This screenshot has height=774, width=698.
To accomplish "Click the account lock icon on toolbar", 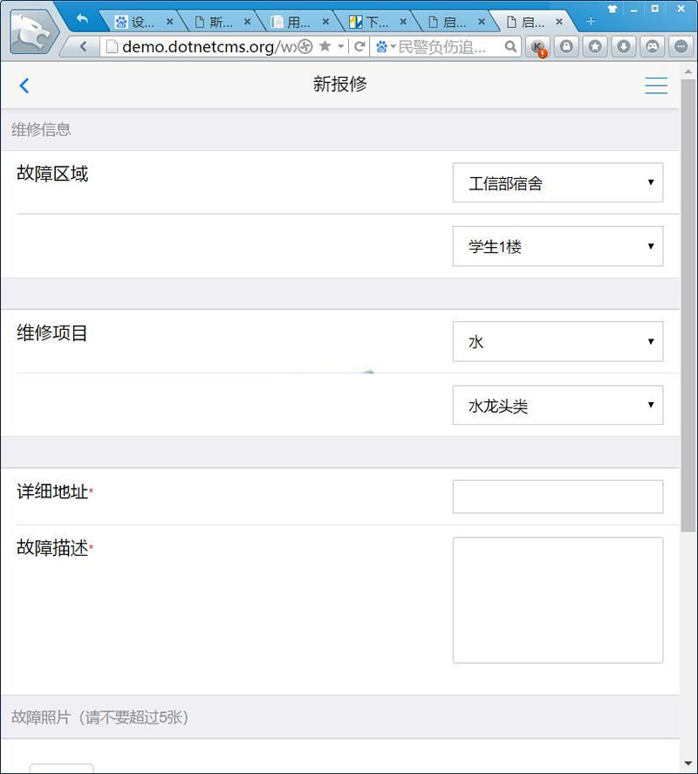I will [566, 47].
